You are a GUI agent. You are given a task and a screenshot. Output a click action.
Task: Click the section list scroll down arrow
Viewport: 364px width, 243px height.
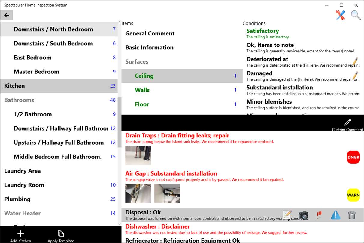(119, 224)
